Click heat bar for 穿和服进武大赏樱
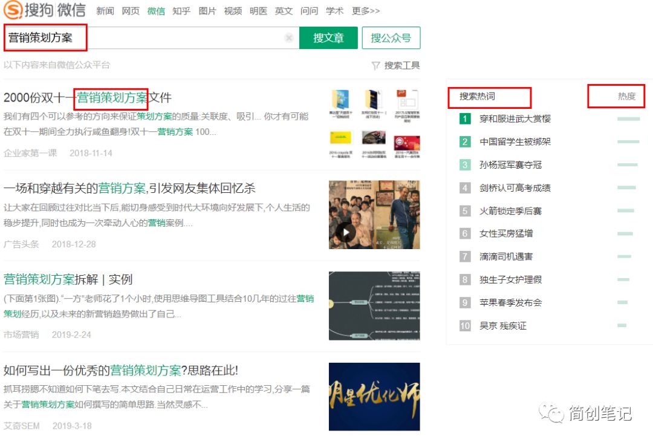The height and width of the screenshot is (442, 653). [629, 119]
